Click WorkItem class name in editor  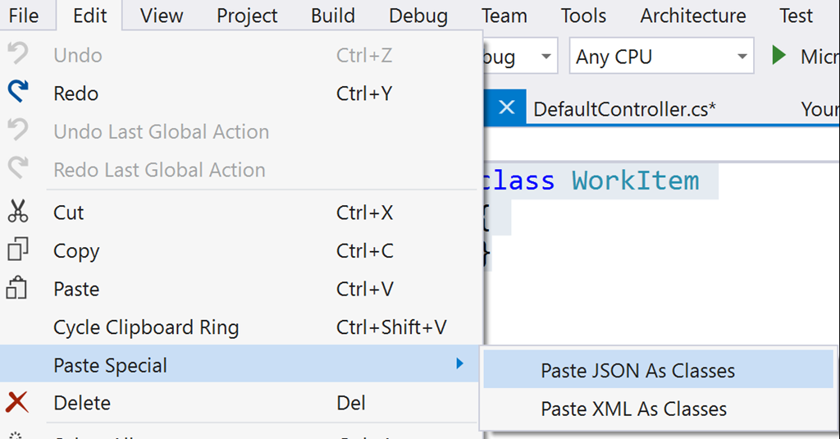coord(635,181)
